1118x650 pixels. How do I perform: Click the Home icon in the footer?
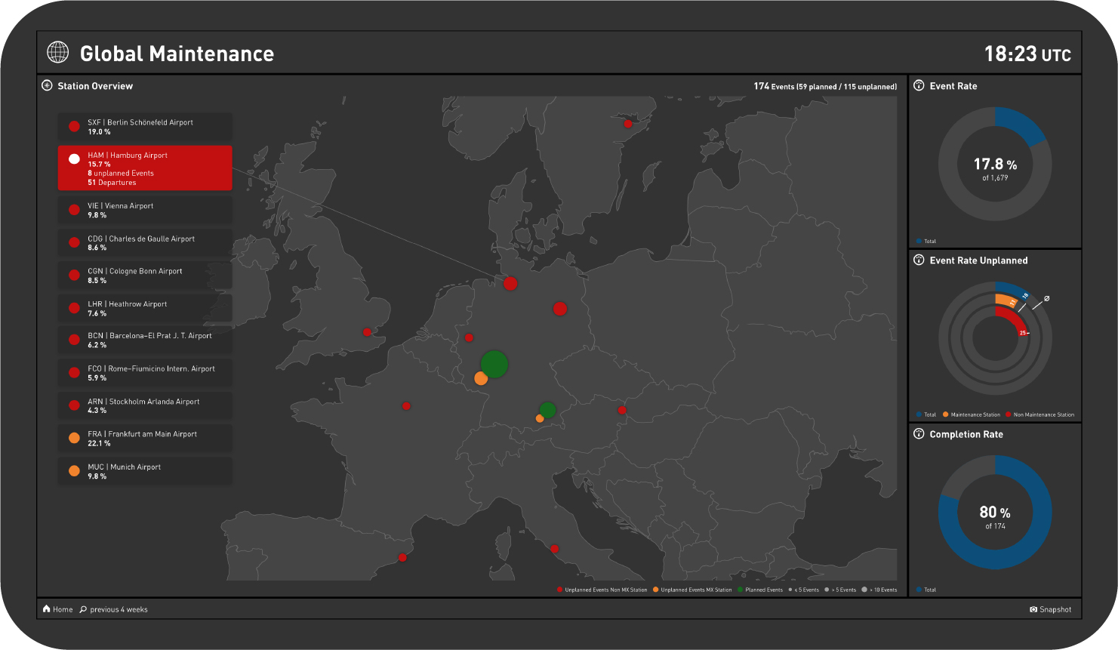click(x=47, y=609)
